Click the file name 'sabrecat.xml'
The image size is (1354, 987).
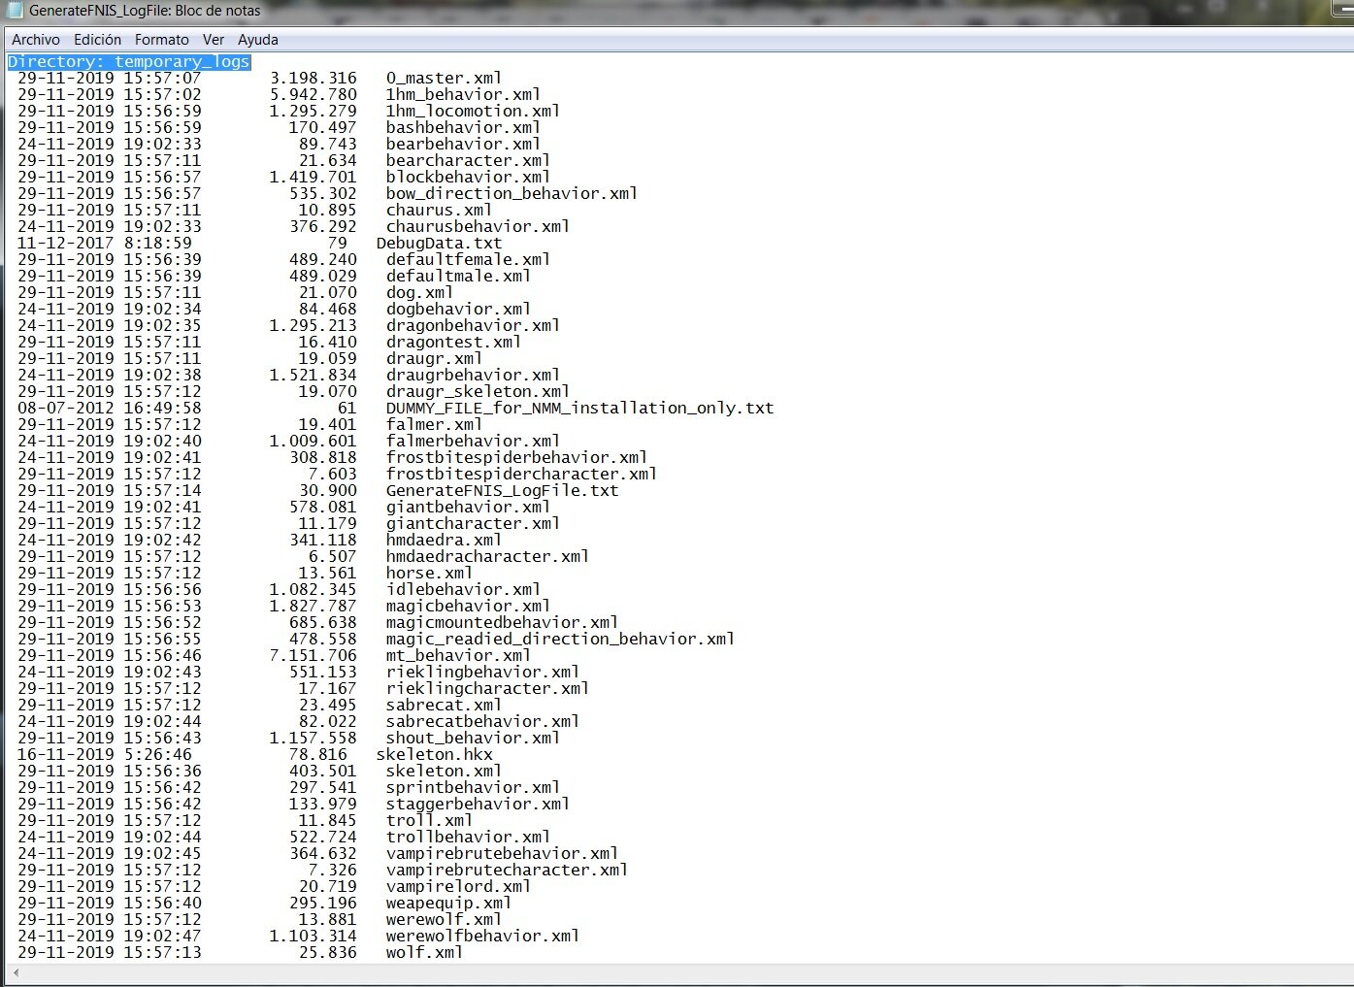444,705
